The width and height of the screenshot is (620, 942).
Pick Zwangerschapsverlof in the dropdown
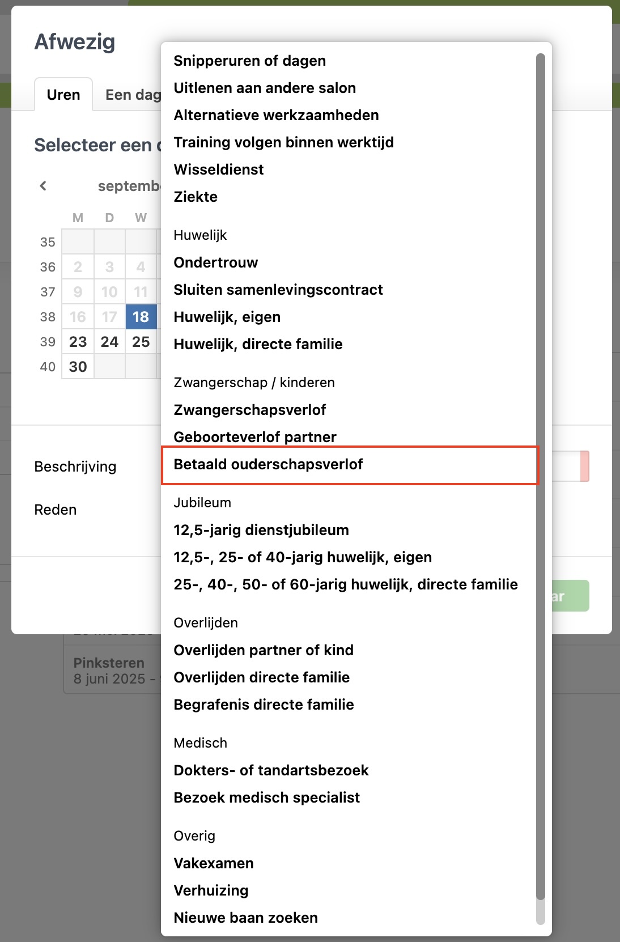[249, 410]
